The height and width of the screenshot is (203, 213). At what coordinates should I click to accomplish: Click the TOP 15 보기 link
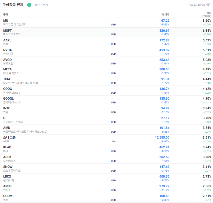40,5
